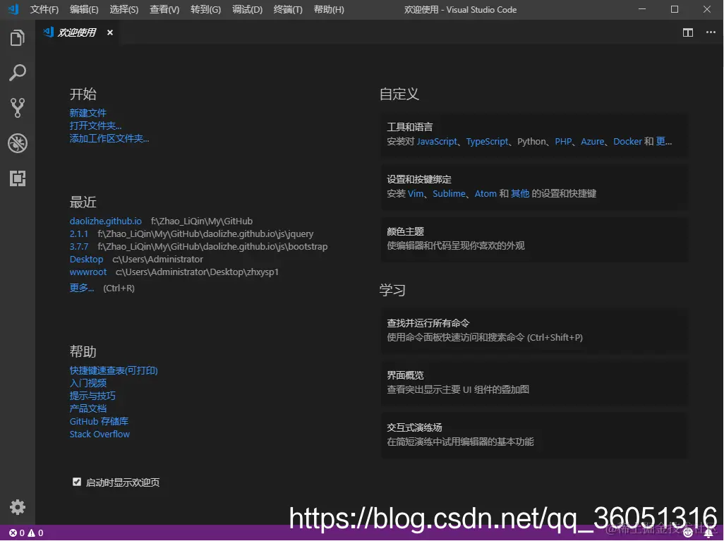Screen dimensions: 724x541
Task: Click the notifications bell in the status bar
Action: pos(708,533)
